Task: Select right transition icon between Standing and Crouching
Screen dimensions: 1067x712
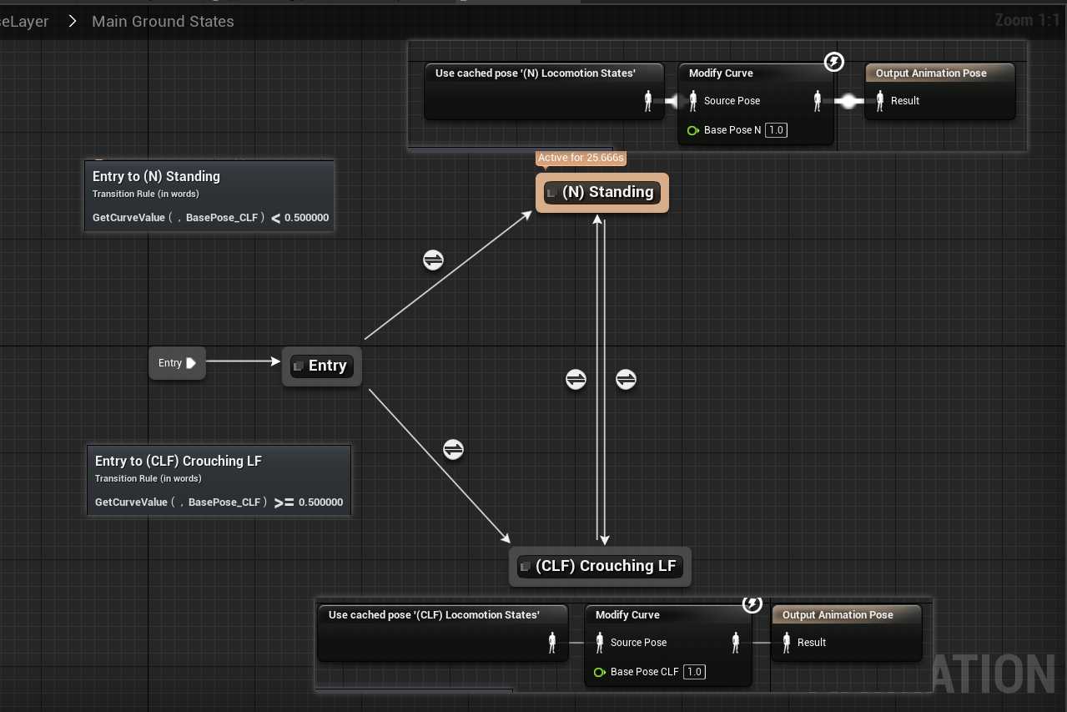Action: [626, 380]
